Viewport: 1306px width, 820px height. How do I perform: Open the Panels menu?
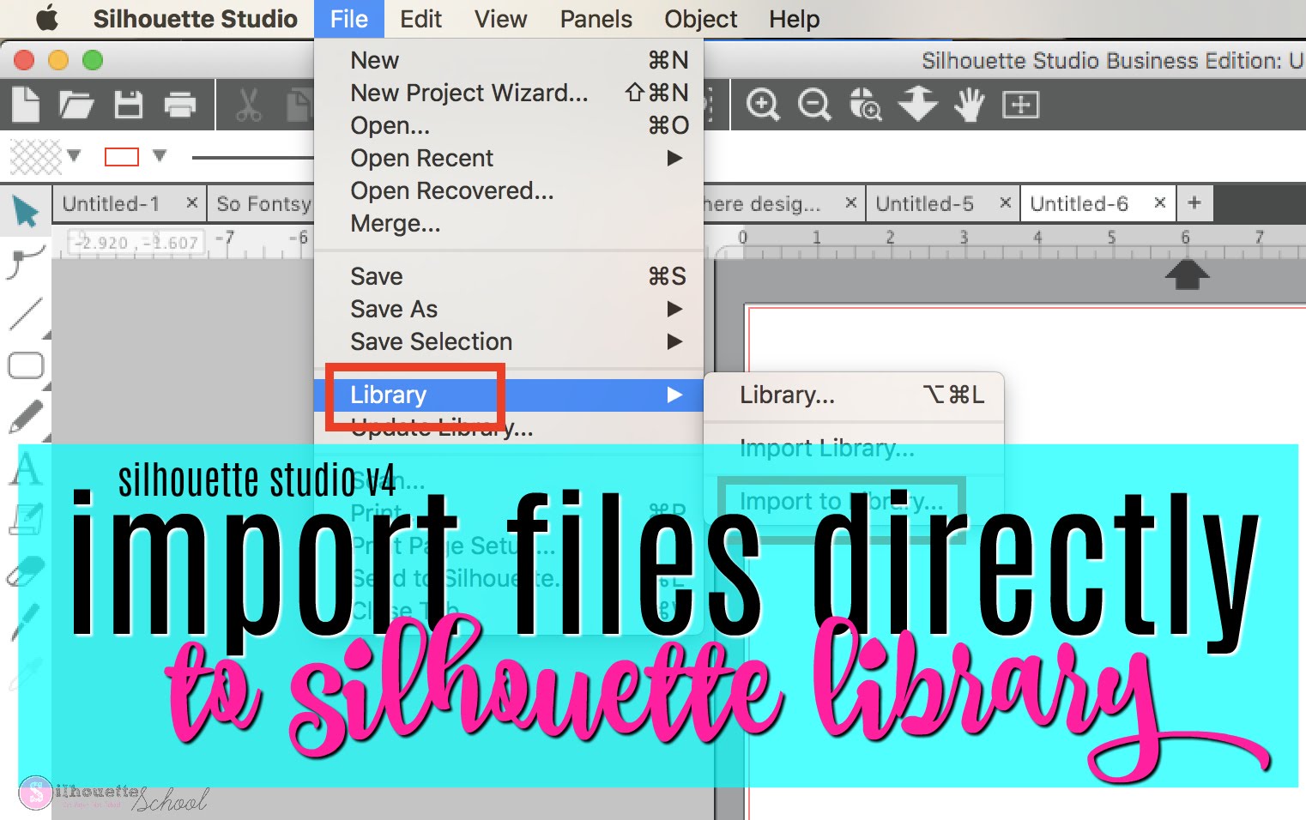click(x=596, y=19)
